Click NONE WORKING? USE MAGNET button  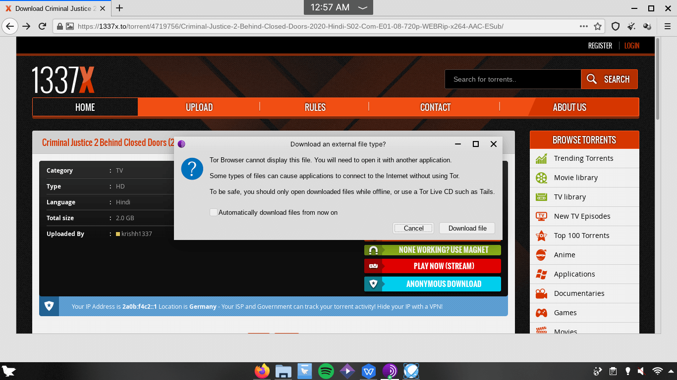[x=433, y=250]
